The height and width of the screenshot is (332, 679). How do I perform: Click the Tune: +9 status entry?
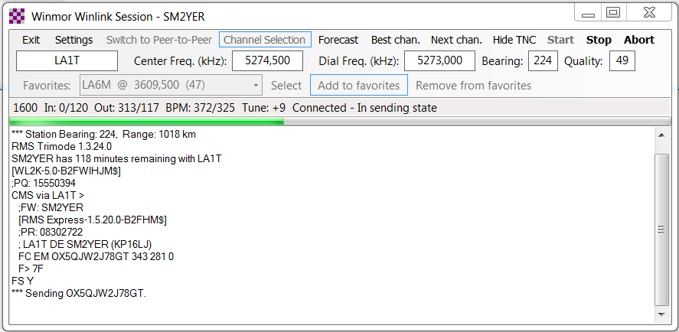point(264,108)
